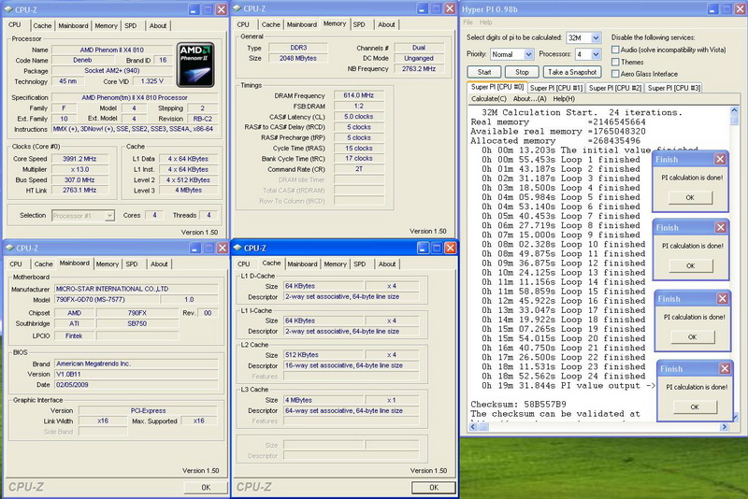
Task: Open the Calculate(C) menu
Action: pyautogui.click(x=488, y=99)
